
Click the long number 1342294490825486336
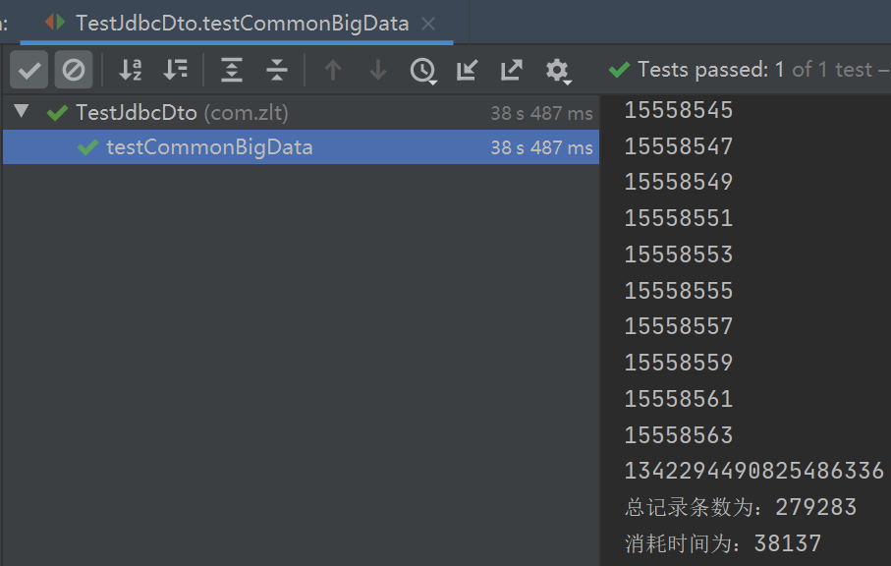click(754, 471)
